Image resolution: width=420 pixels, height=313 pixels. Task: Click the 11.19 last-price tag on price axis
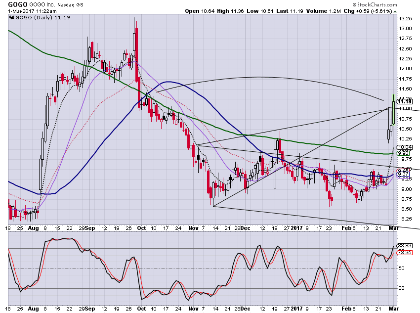click(404, 101)
